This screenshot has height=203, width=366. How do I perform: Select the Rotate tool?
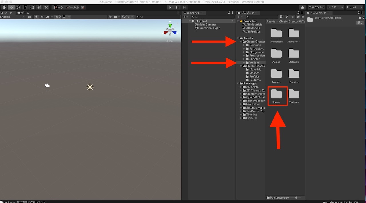18,7
